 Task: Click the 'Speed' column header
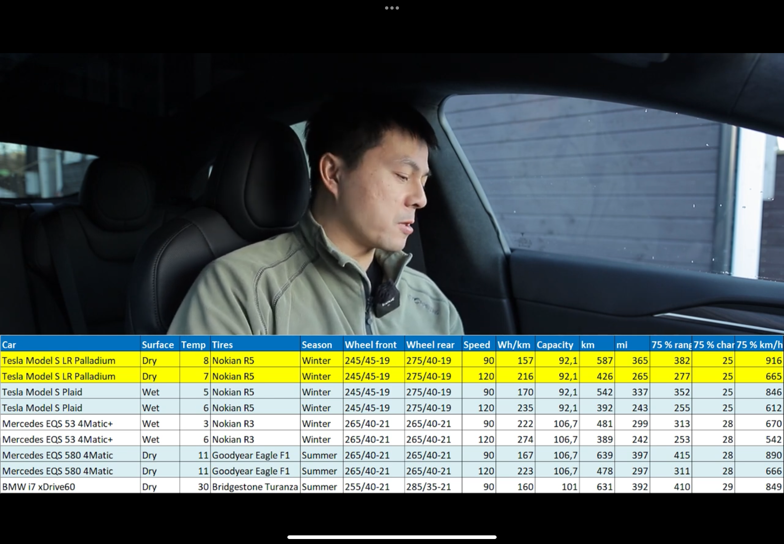479,344
